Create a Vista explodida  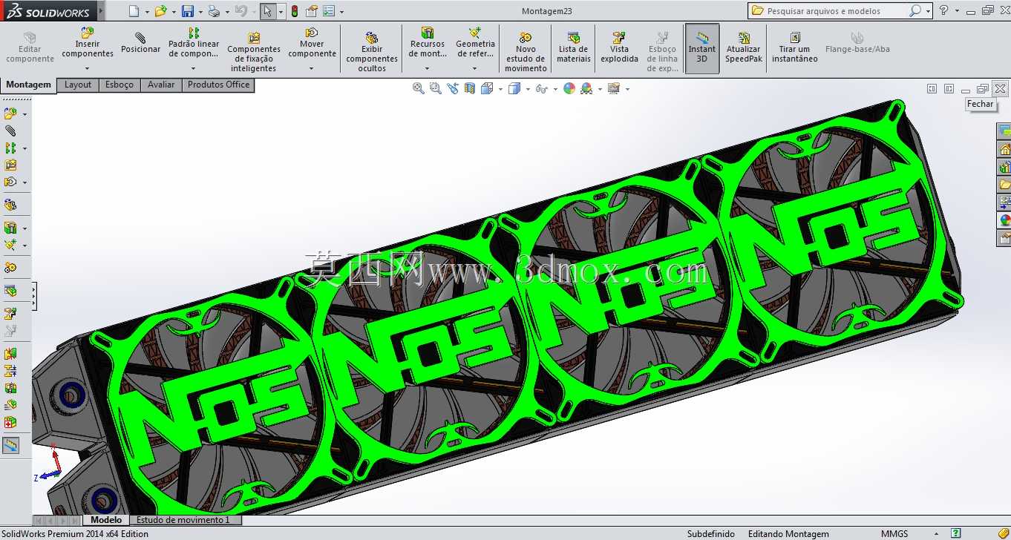click(619, 47)
